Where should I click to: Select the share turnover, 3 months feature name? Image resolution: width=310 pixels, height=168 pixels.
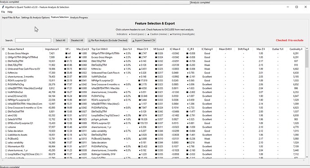(21, 77)
